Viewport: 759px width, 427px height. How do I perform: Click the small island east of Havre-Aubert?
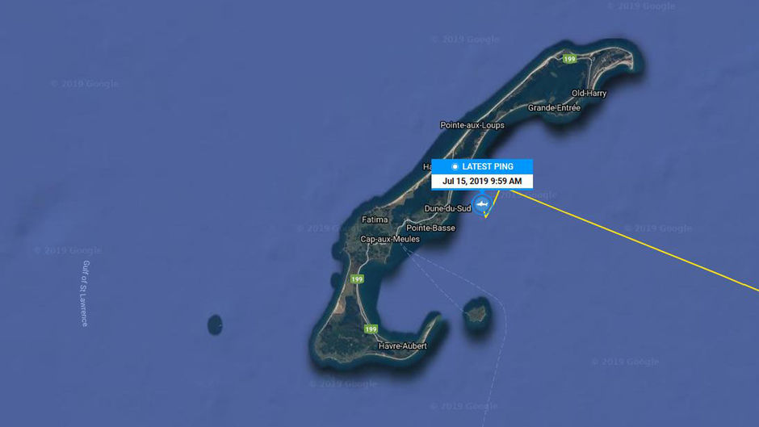(x=478, y=315)
